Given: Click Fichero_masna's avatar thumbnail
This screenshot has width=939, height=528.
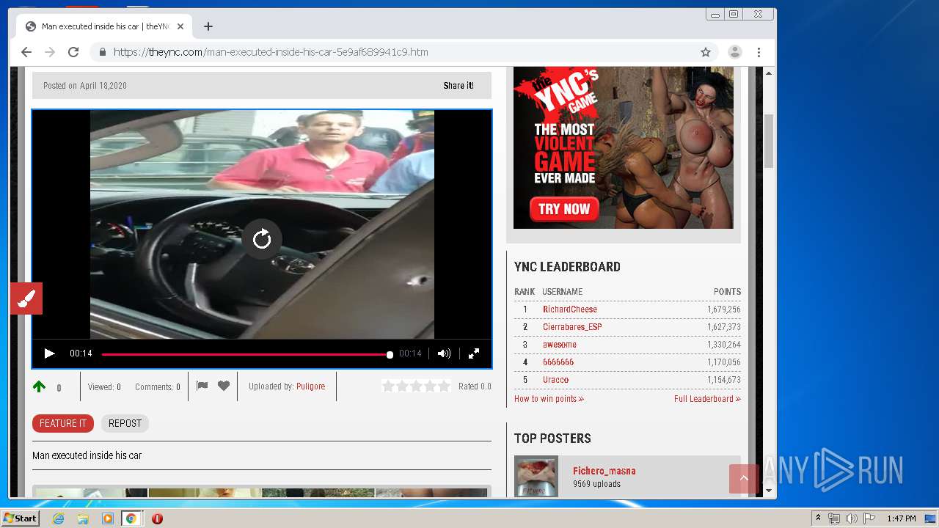Looking at the screenshot, I should (536, 476).
